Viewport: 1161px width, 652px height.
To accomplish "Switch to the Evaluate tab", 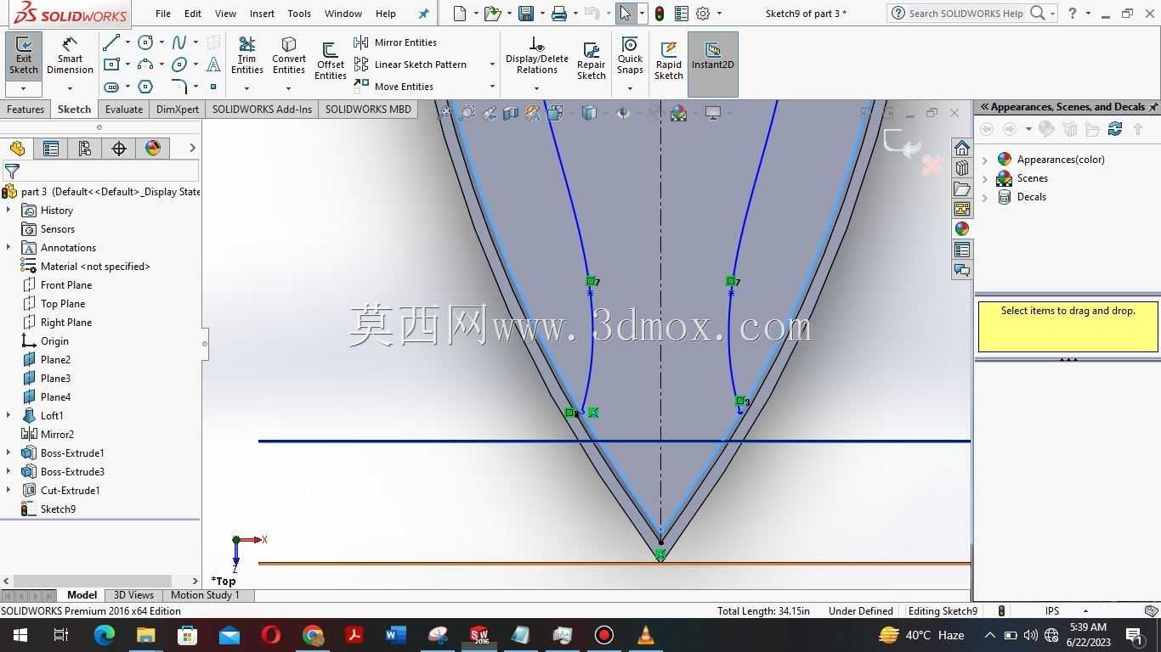I will click(x=124, y=110).
